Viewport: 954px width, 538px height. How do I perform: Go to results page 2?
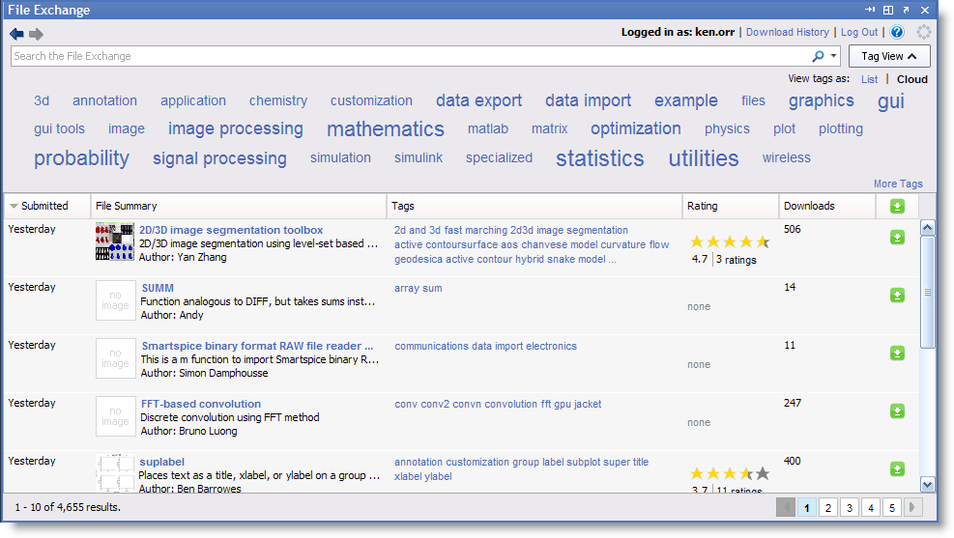(828, 507)
